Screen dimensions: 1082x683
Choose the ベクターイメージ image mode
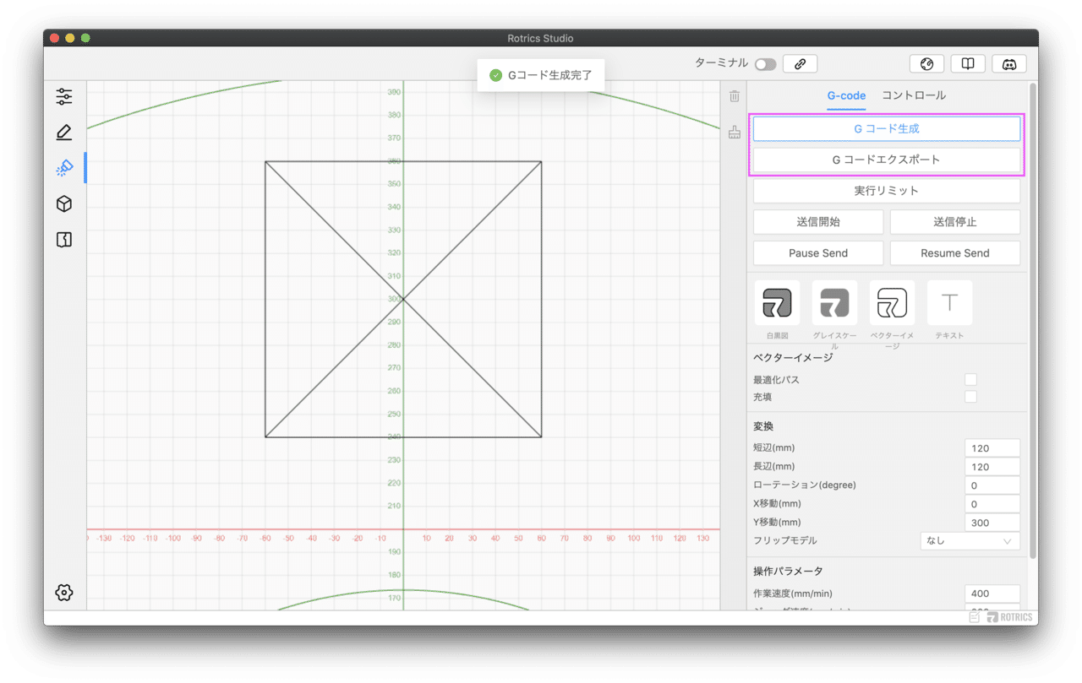892,303
